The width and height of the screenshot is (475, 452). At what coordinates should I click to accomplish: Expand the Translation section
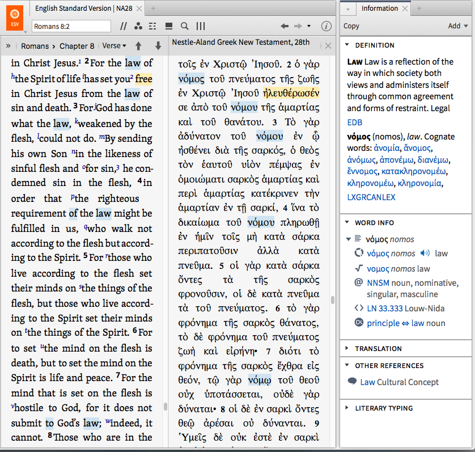pos(347,348)
